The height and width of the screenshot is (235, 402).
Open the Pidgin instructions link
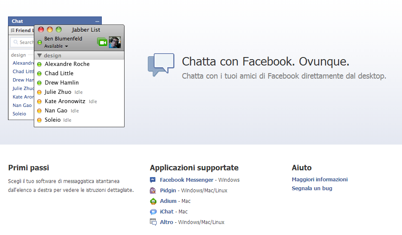[168, 190]
